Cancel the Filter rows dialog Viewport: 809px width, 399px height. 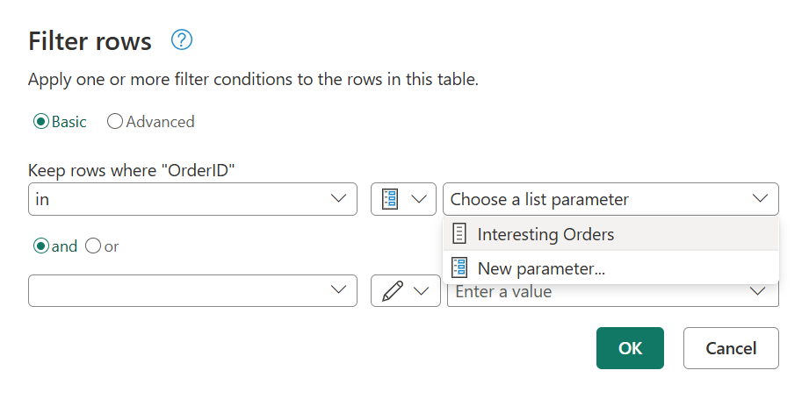click(731, 348)
